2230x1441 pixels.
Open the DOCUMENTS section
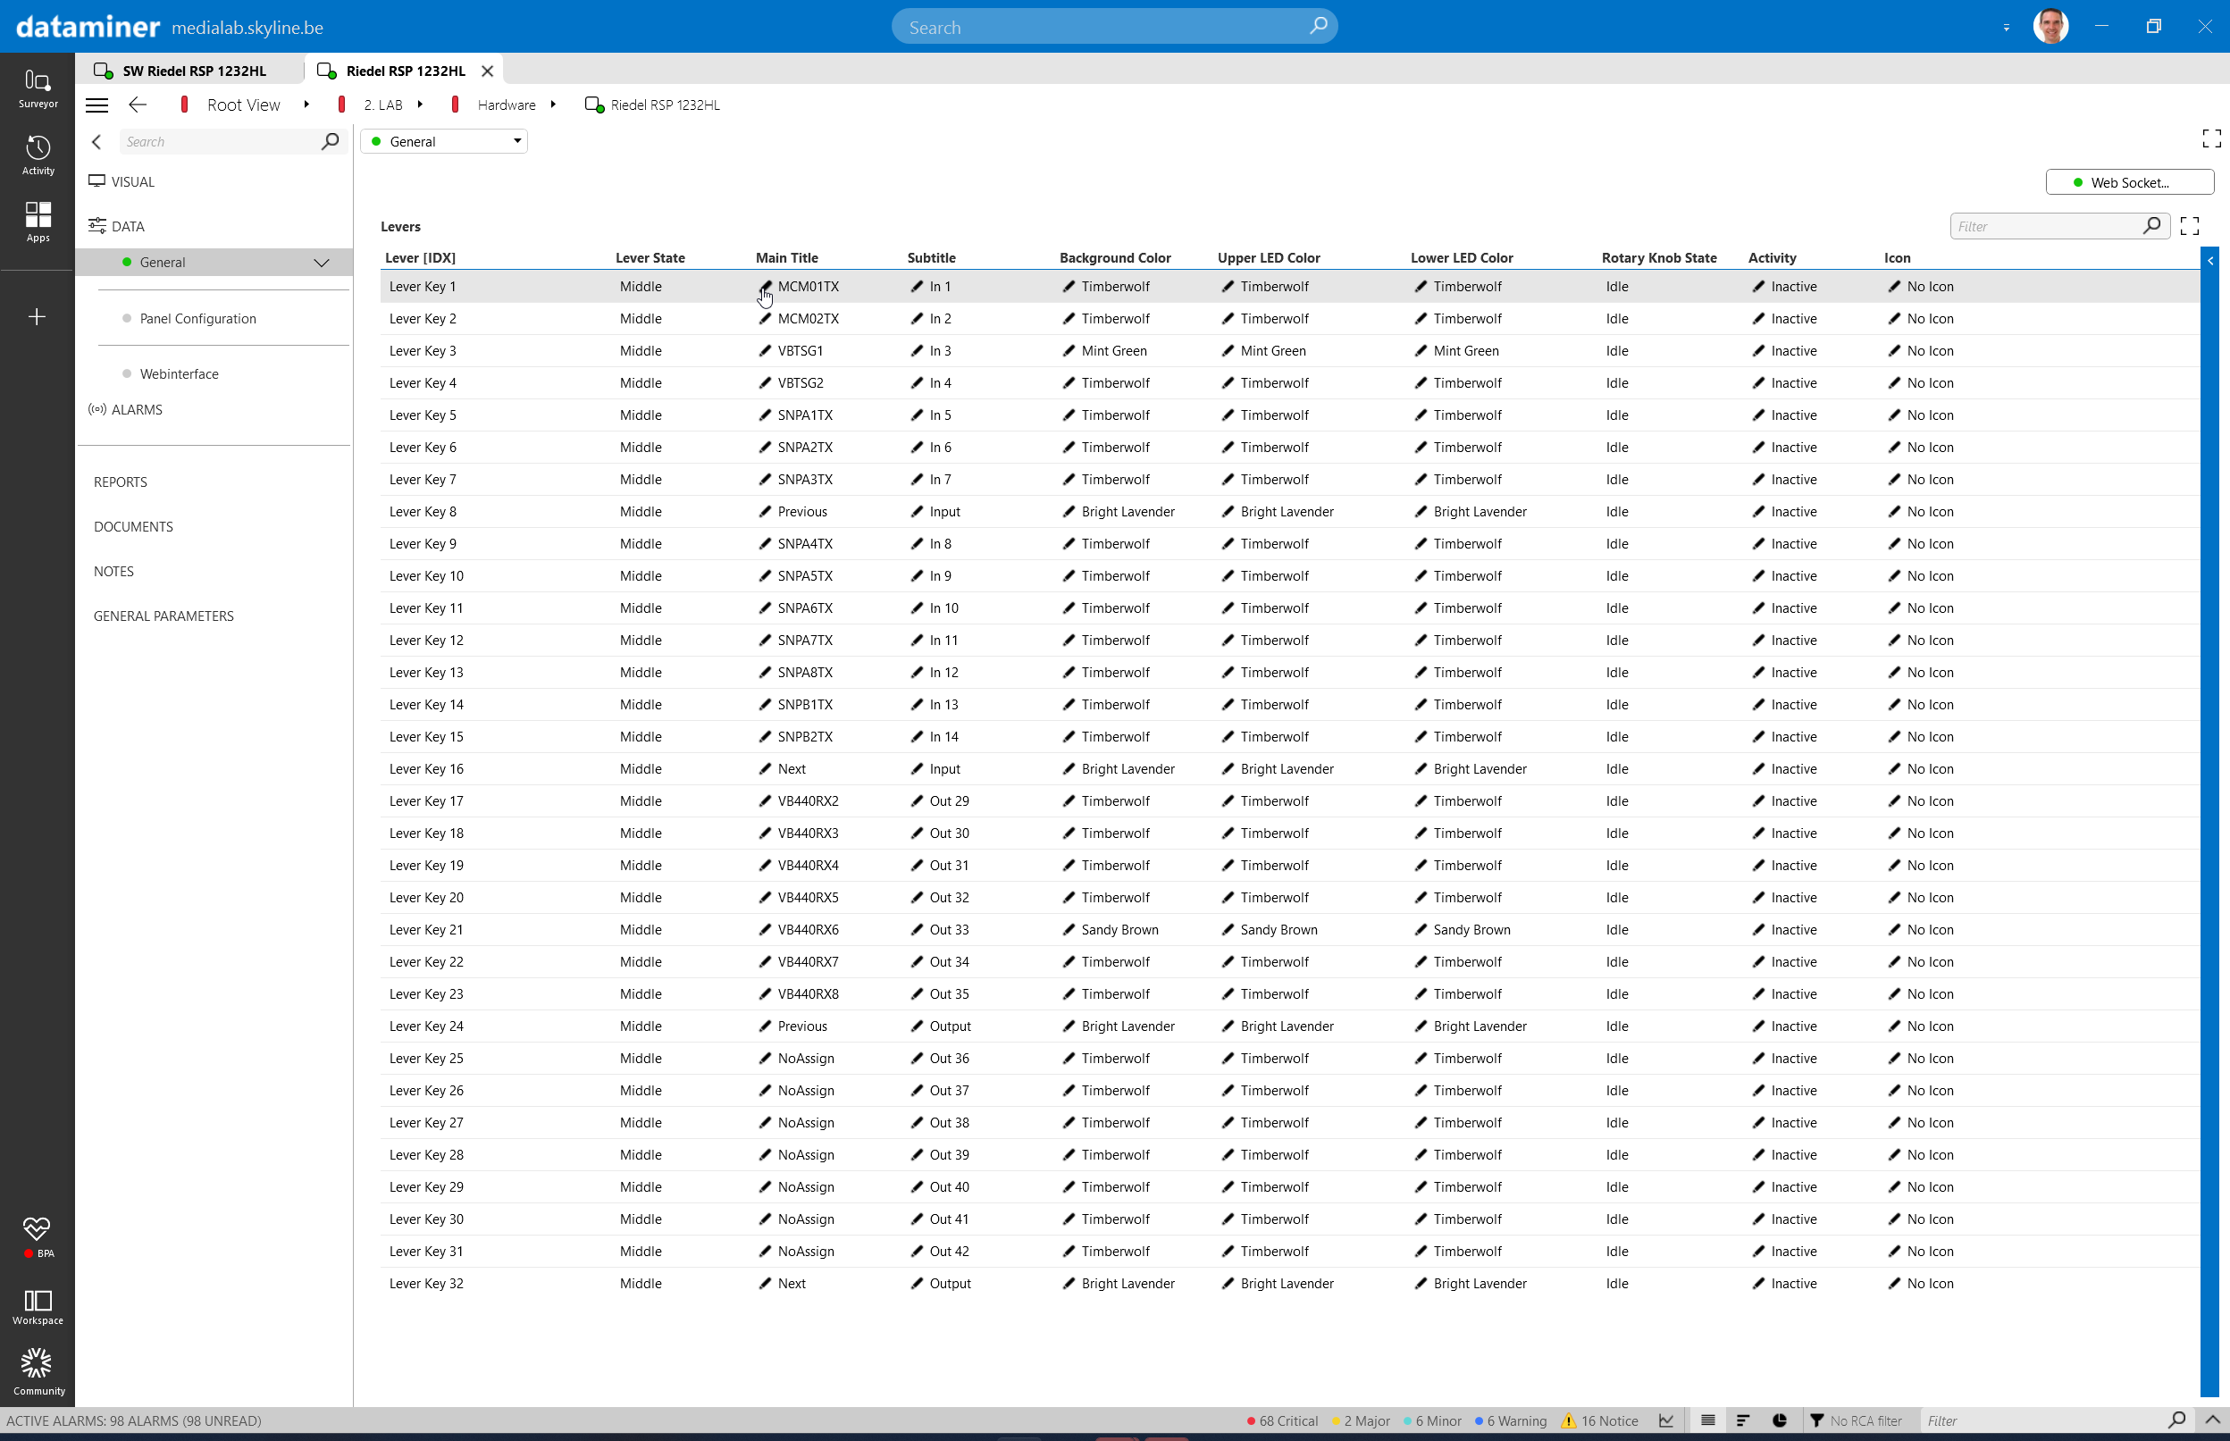tap(133, 527)
